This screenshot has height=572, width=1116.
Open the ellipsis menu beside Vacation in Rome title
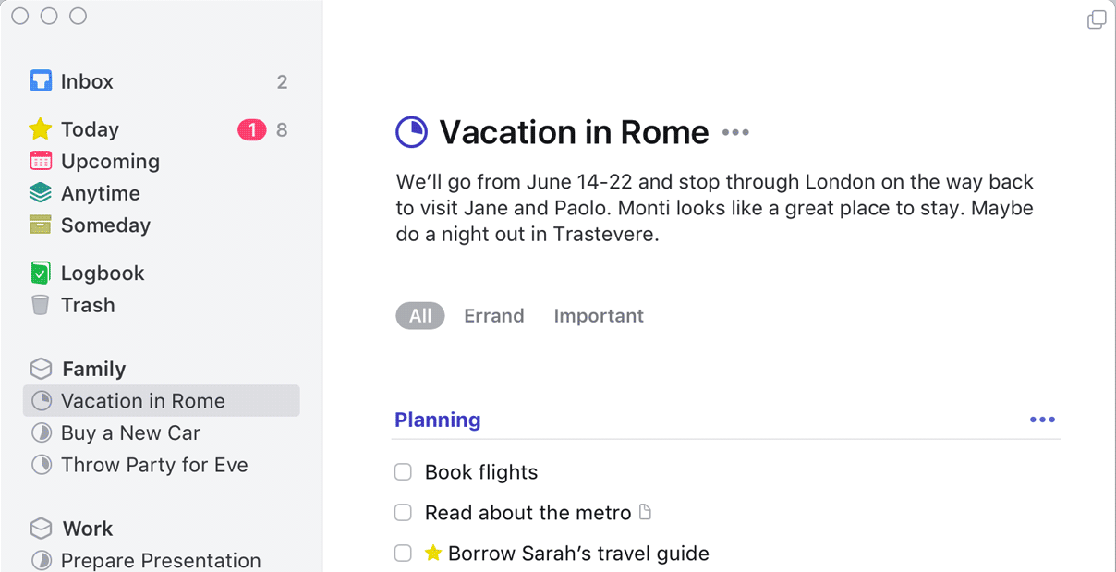tap(735, 132)
